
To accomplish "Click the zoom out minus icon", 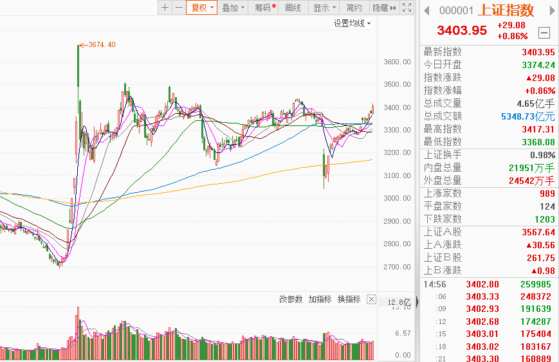I will coord(178,8).
